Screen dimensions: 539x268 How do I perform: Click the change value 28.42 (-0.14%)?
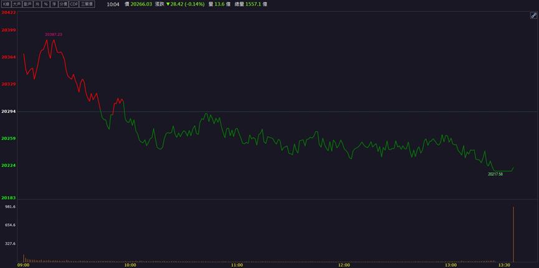[188, 4]
